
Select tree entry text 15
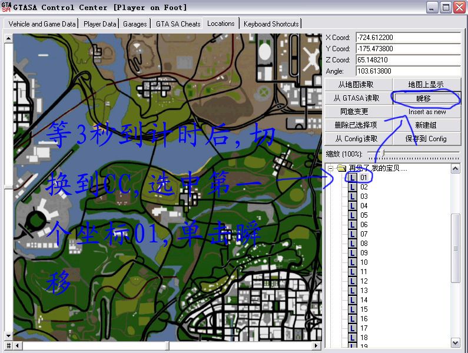[x=364, y=309]
